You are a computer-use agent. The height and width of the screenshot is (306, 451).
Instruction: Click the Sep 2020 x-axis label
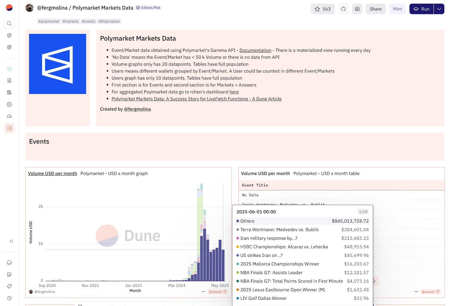tap(47, 285)
